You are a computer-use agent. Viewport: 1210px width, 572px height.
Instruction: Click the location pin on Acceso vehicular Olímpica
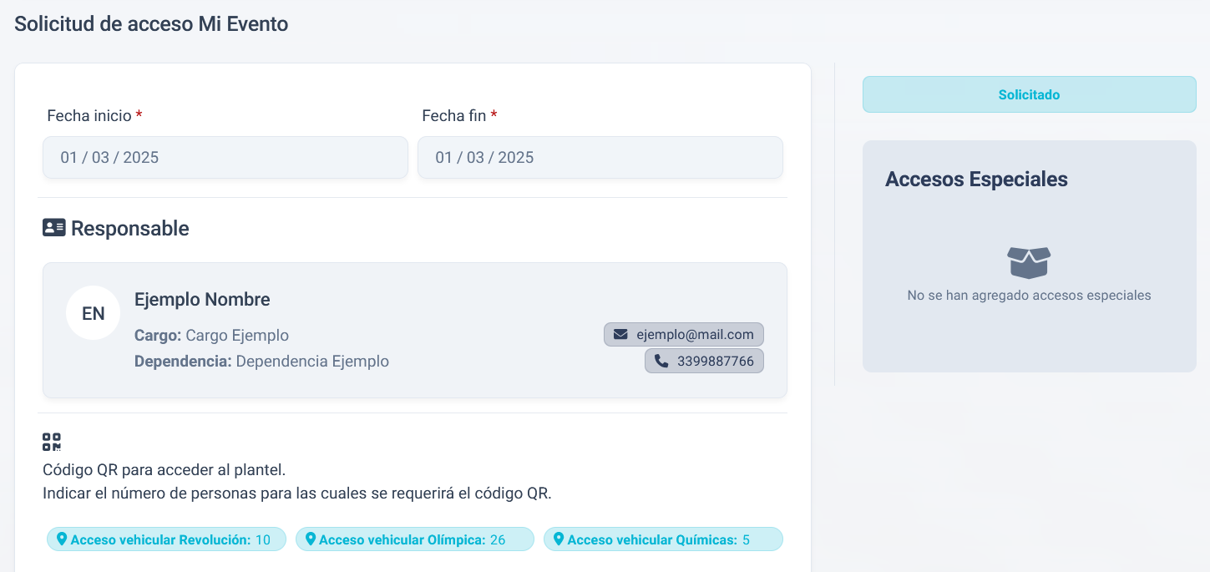coord(310,539)
